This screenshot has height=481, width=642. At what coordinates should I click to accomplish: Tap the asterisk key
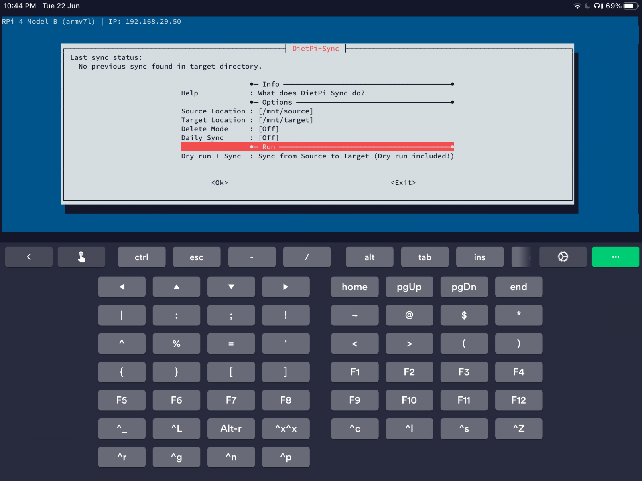[518, 315]
